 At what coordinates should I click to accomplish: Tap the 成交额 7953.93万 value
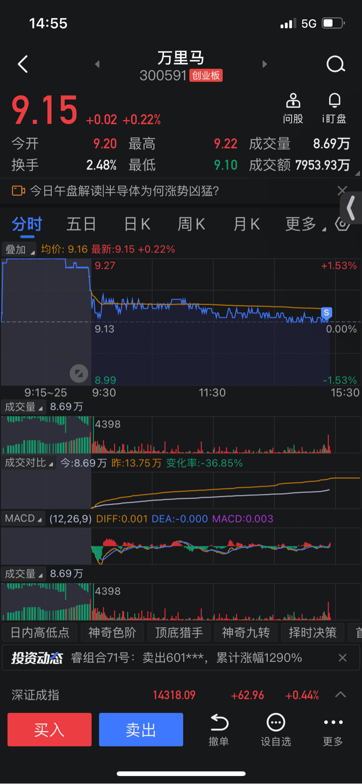click(323, 165)
